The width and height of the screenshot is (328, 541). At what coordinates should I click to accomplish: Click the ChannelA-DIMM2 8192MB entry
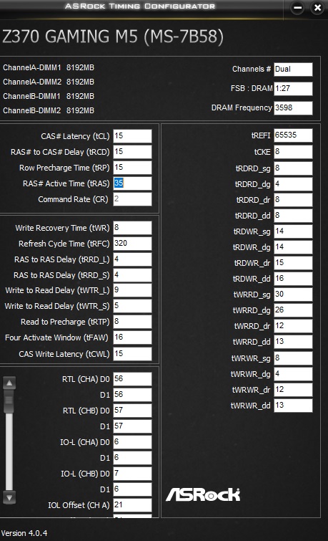[49, 82]
